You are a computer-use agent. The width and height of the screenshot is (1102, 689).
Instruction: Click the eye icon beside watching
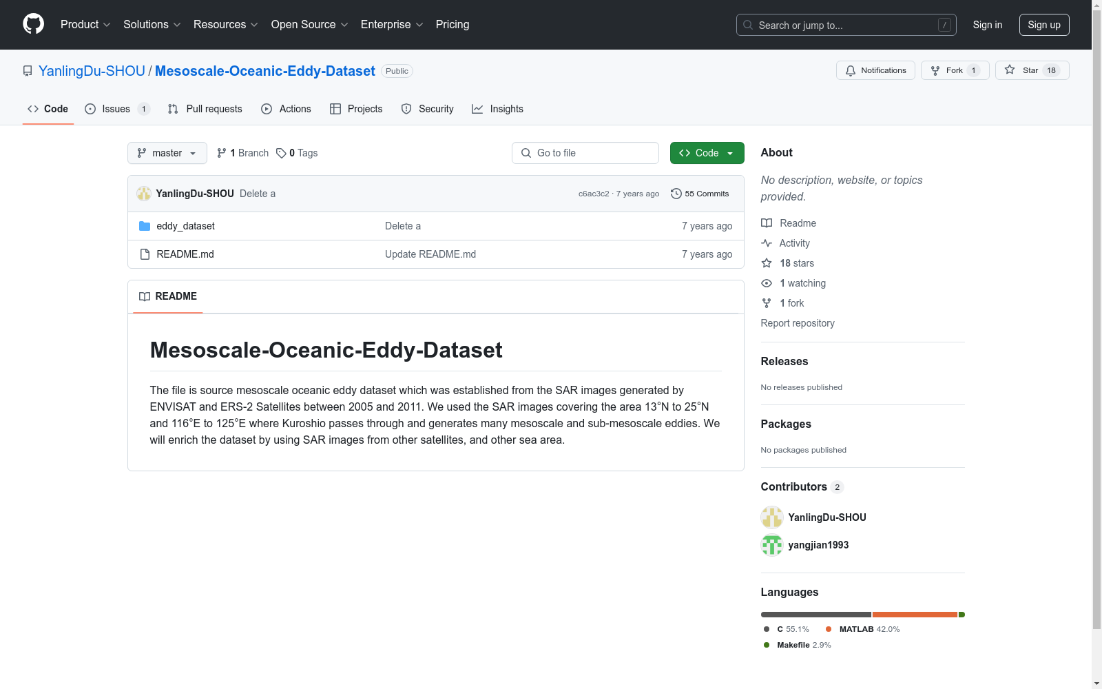[767, 283]
